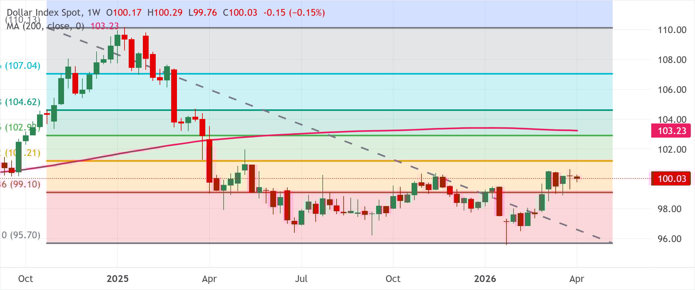Click the 98.00 price axis label

point(669,209)
